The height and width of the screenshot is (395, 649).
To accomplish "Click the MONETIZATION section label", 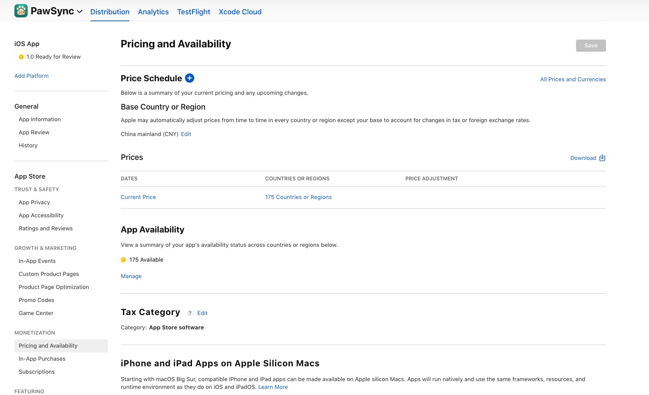I will (35, 333).
